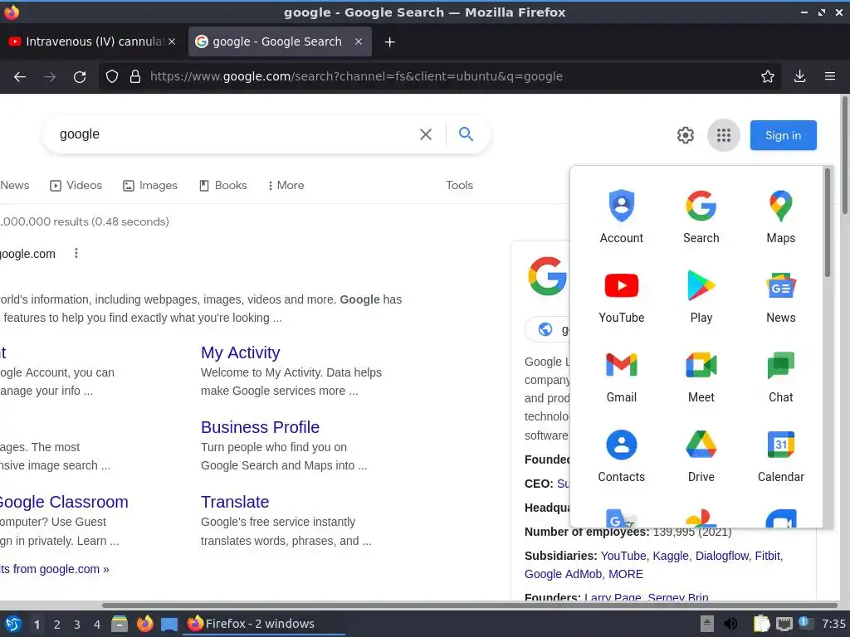The width and height of the screenshot is (850, 637).
Task: Bookmark this page with the star
Action: coord(767,76)
